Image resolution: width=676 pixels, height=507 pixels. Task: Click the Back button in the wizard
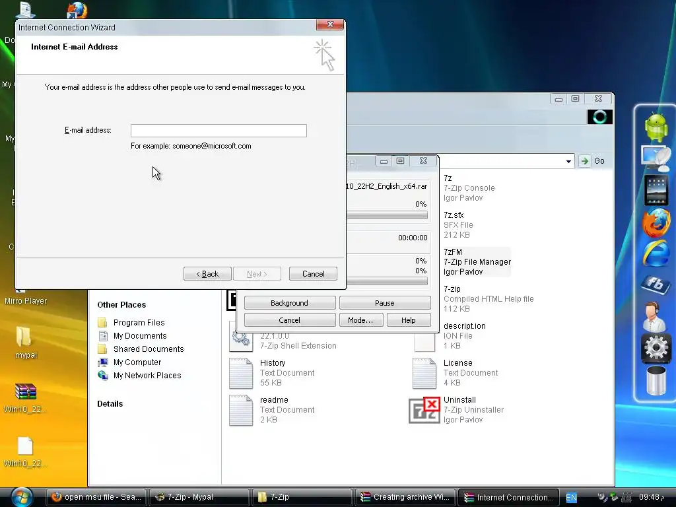tap(207, 274)
